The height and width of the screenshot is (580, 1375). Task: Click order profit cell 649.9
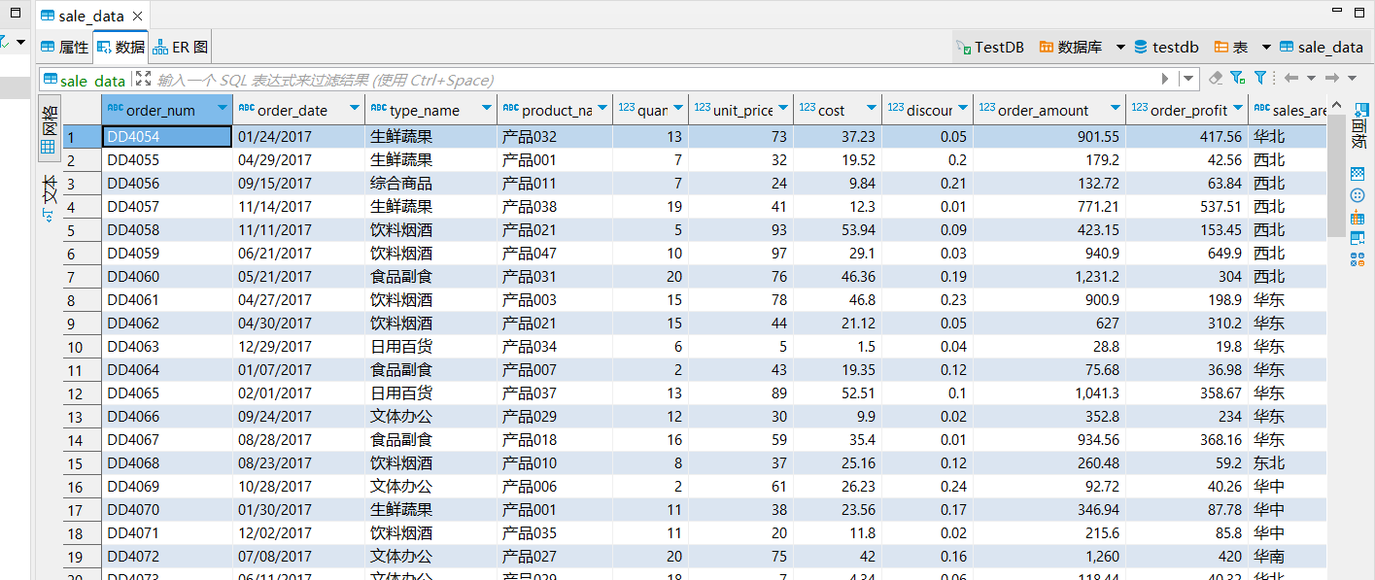(x=1186, y=254)
